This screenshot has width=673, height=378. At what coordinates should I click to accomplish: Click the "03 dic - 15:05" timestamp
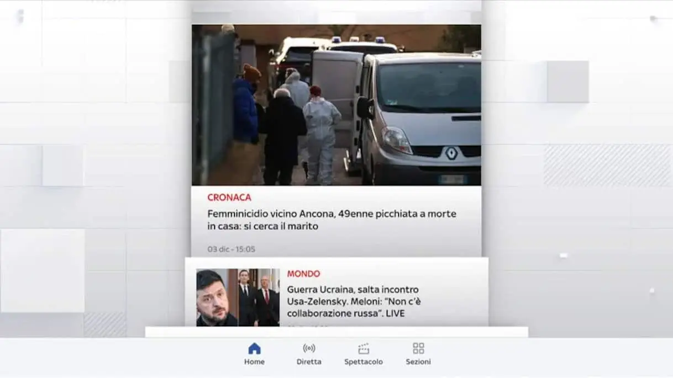[x=232, y=249]
